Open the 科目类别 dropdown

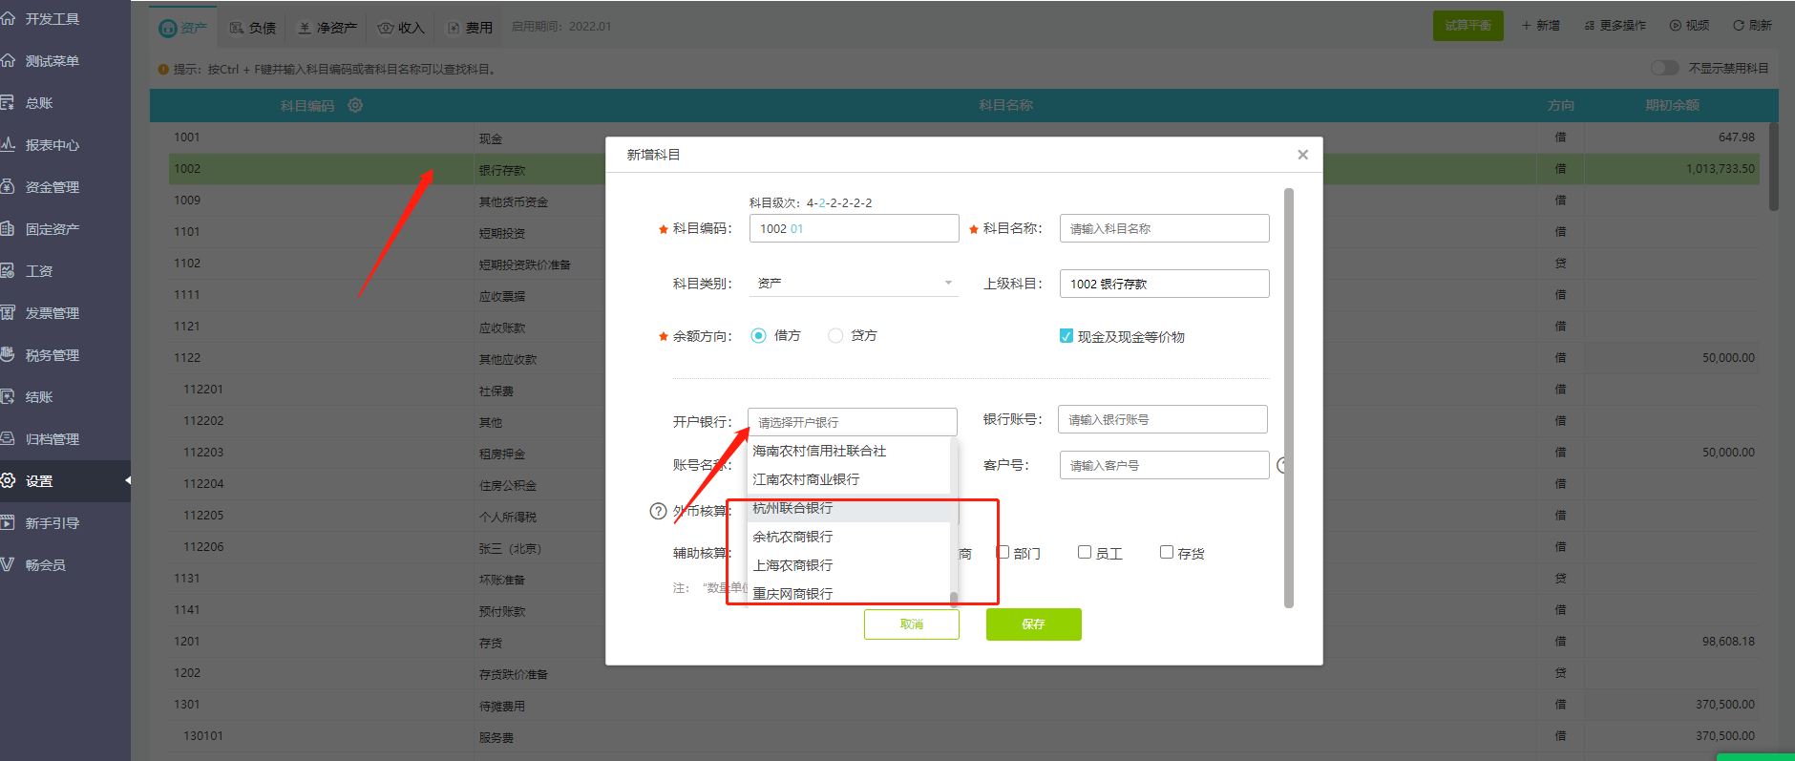(854, 284)
